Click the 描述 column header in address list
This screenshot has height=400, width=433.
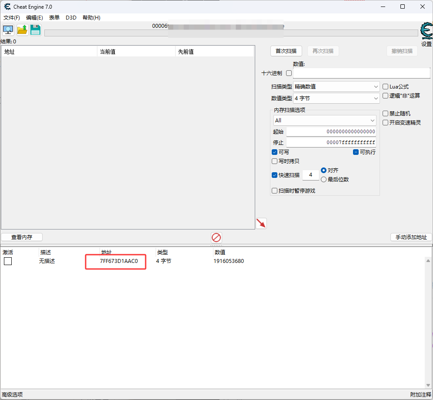tap(46, 252)
